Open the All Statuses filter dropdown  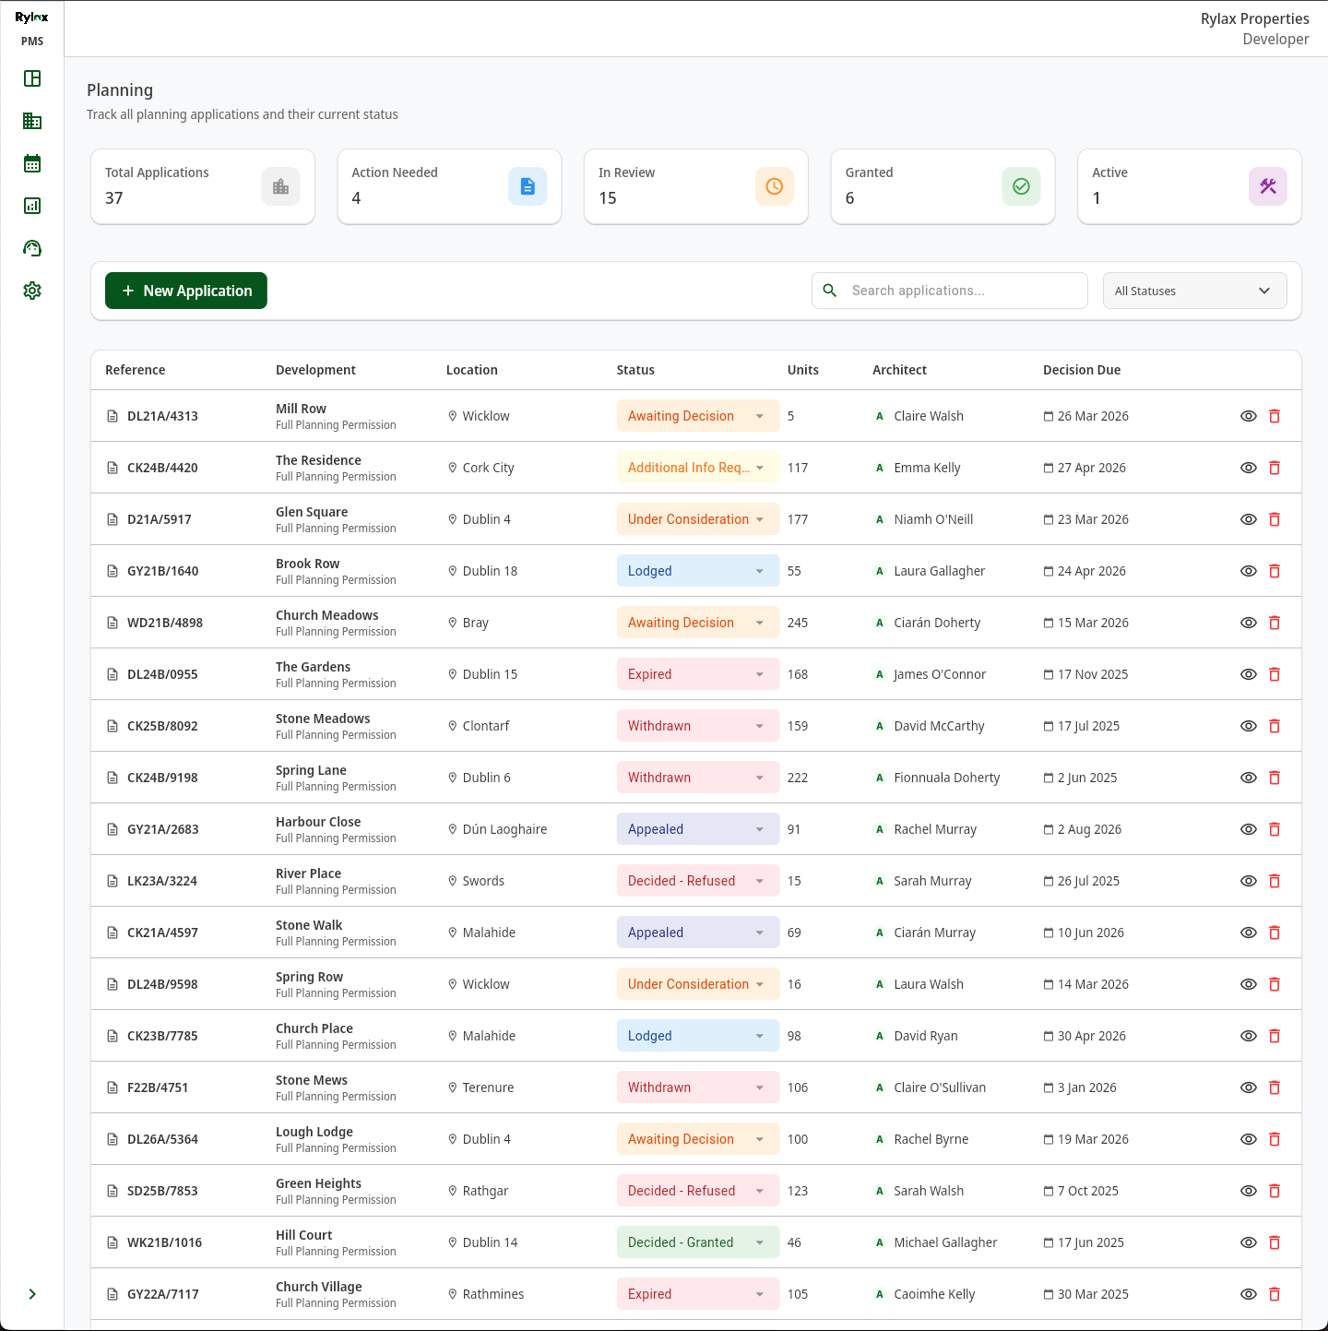[1194, 291]
